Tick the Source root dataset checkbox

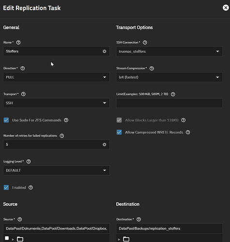click(7, 238)
